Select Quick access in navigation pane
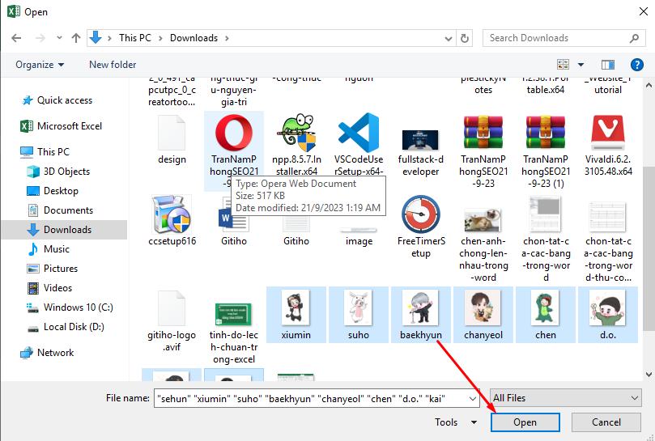This screenshot has width=655, height=441. pyautogui.click(x=57, y=100)
